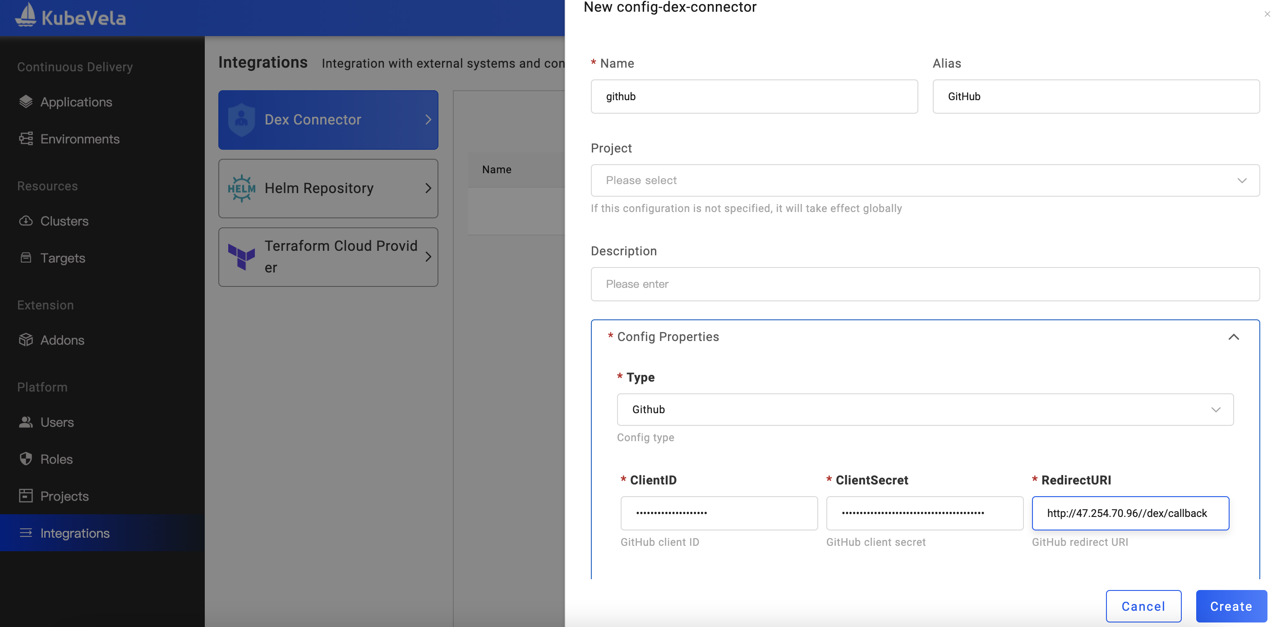Open the Projects menu item

point(64,496)
